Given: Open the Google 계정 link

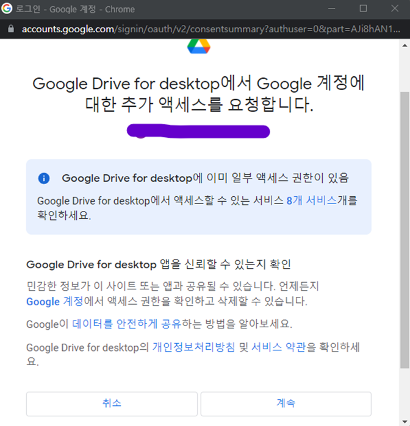Looking at the screenshot, I should [x=55, y=301].
